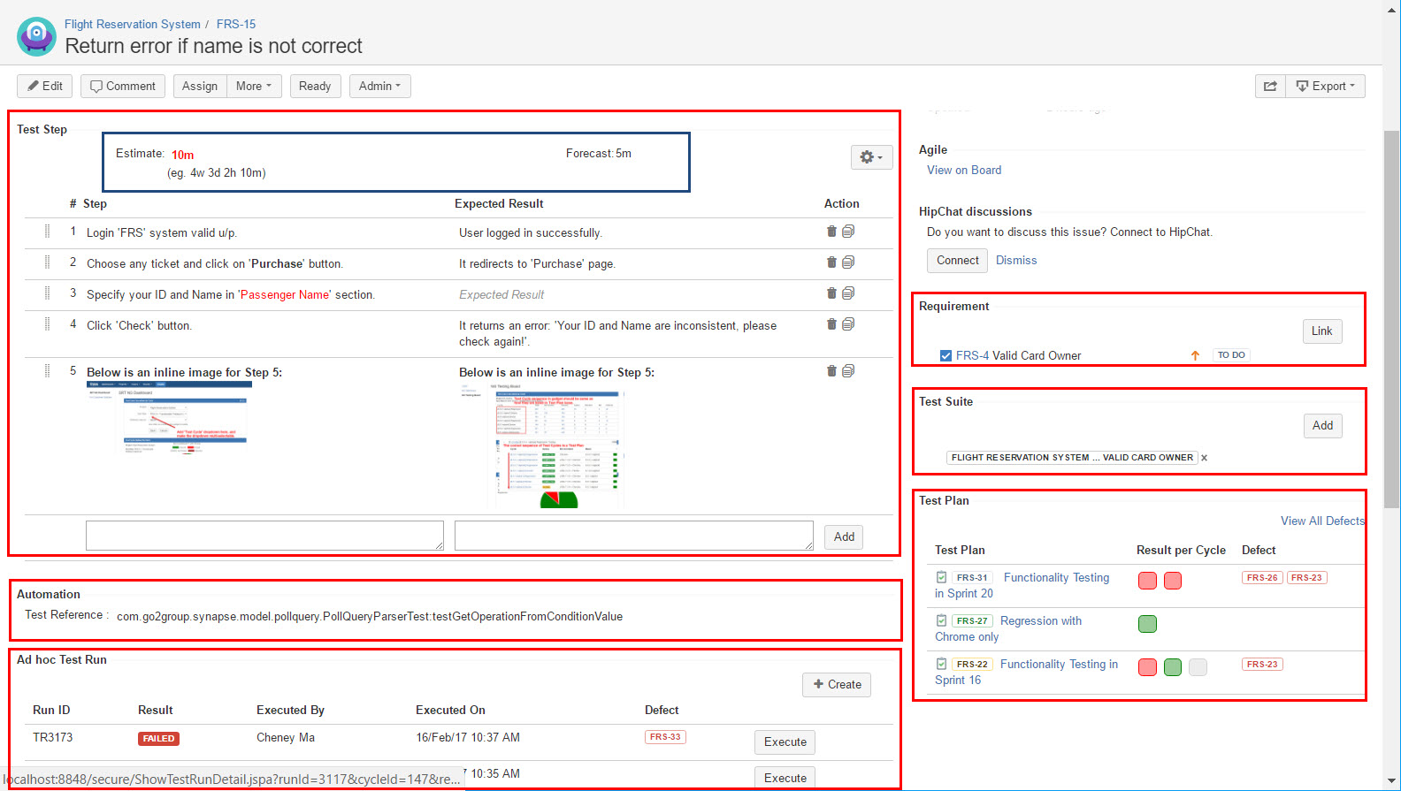The image size is (1401, 791).
Task: Click trash icon for step 4
Action: [x=831, y=324]
